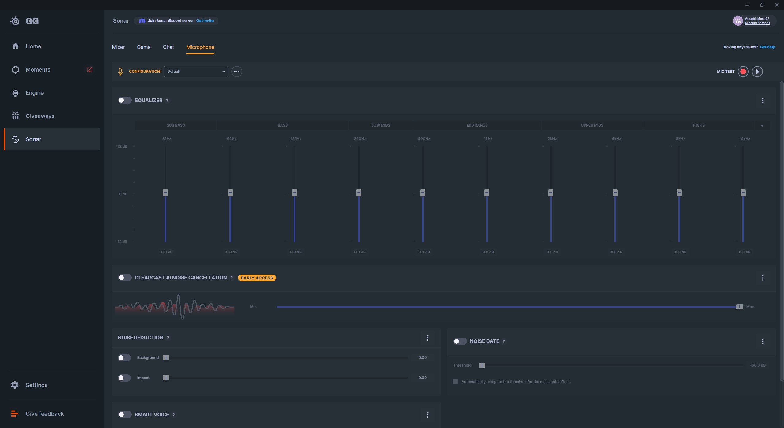This screenshot has height=428, width=784.
Task: Expand the equalizer bands dropdown arrow
Action: click(x=762, y=125)
